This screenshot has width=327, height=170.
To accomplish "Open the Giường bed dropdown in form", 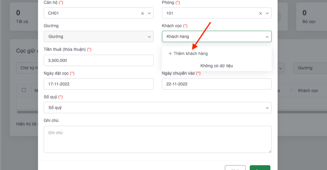I will 98,37.
